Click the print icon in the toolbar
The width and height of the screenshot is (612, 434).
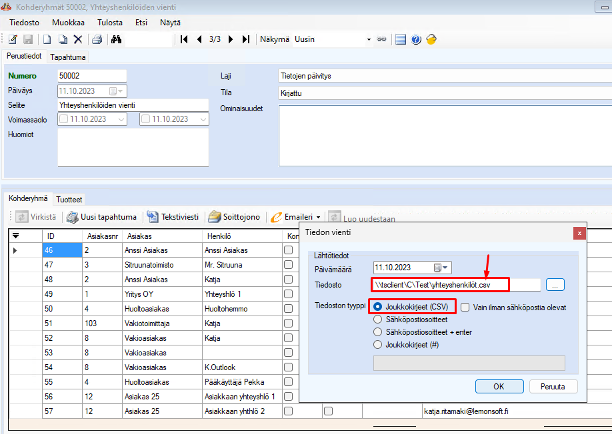pyautogui.click(x=97, y=39)
